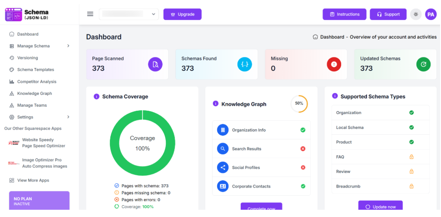Viewport: 441px width, 217px height.
Task: Expand the Manage Schema submenu
Action: (68, 46)
